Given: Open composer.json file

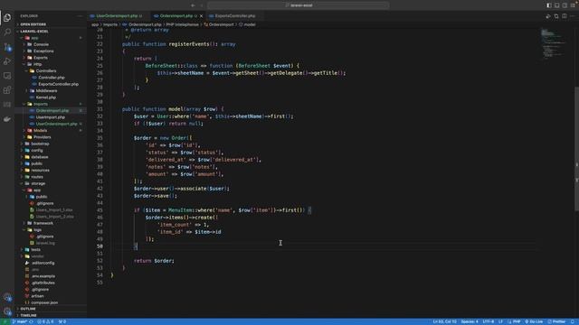Looking at the screenshot, I should click(44, 303).
